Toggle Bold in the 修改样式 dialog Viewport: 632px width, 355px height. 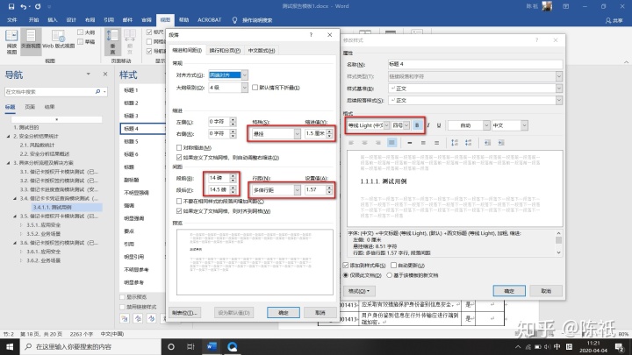(417, 125)
